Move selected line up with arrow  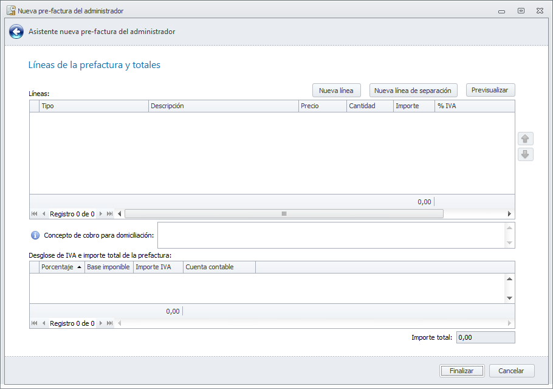point(526,139)
